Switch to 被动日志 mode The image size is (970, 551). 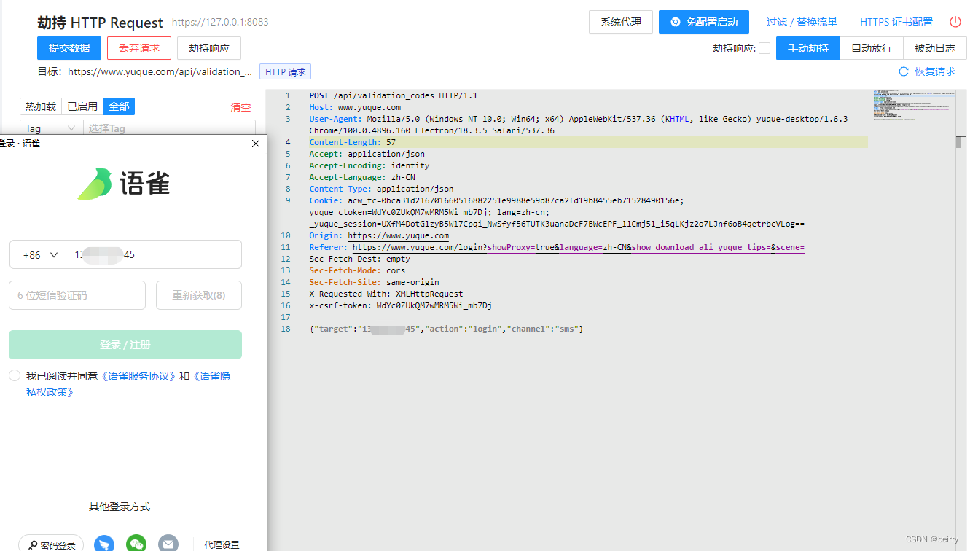[x=935, y=48]
